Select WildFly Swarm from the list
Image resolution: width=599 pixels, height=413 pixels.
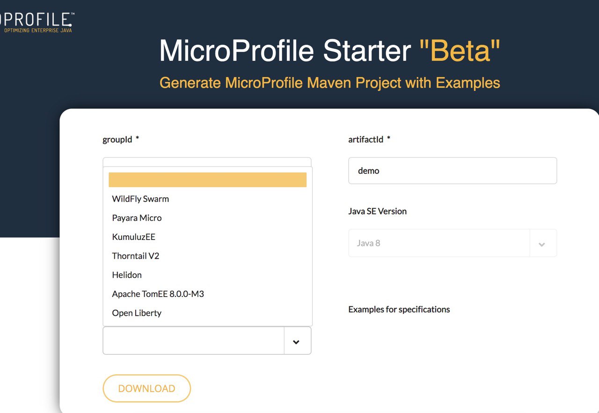(207, 199)
